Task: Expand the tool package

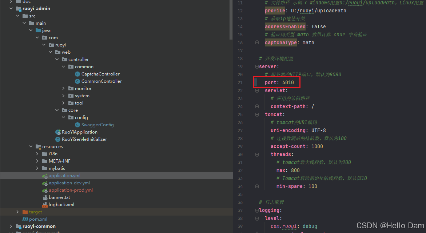Action: click(64, 103)
